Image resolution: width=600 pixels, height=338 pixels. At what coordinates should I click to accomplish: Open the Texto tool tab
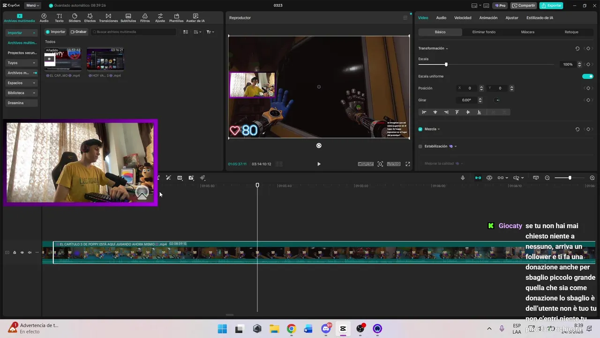(59, 18)
